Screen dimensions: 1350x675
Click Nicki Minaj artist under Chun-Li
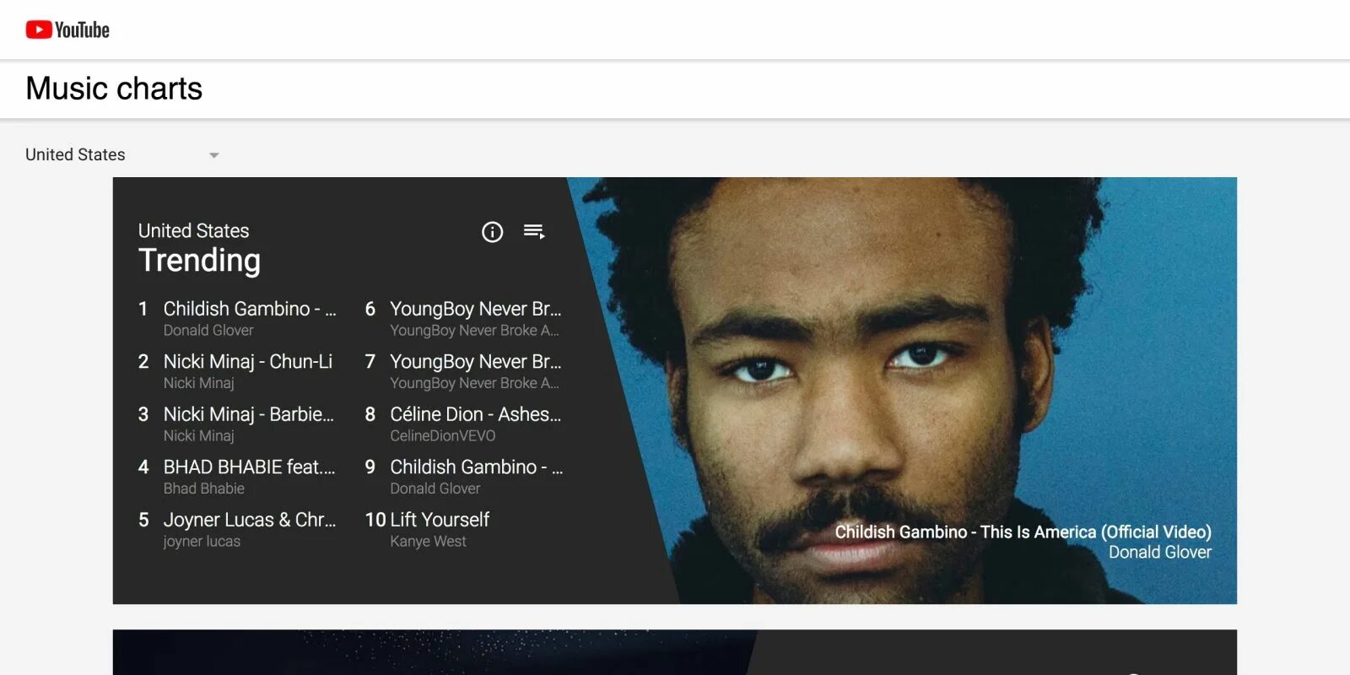pyautogui.click(x=199, y=383)
